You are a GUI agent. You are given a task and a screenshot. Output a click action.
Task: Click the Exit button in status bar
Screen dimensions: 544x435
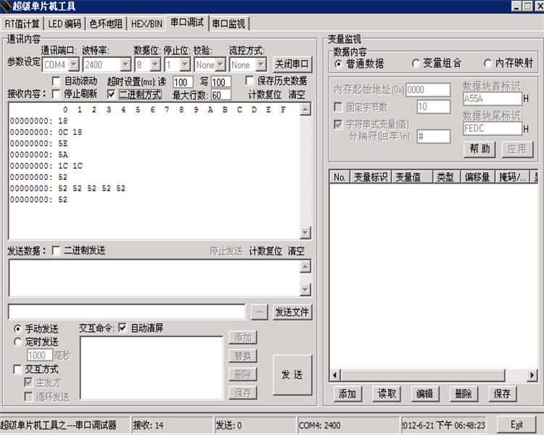tap(516, 425)
